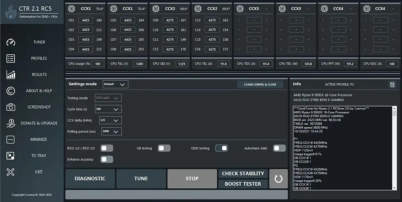Toggle the Autoshare stats switch

pyautogui.click(x=279, y=148)
